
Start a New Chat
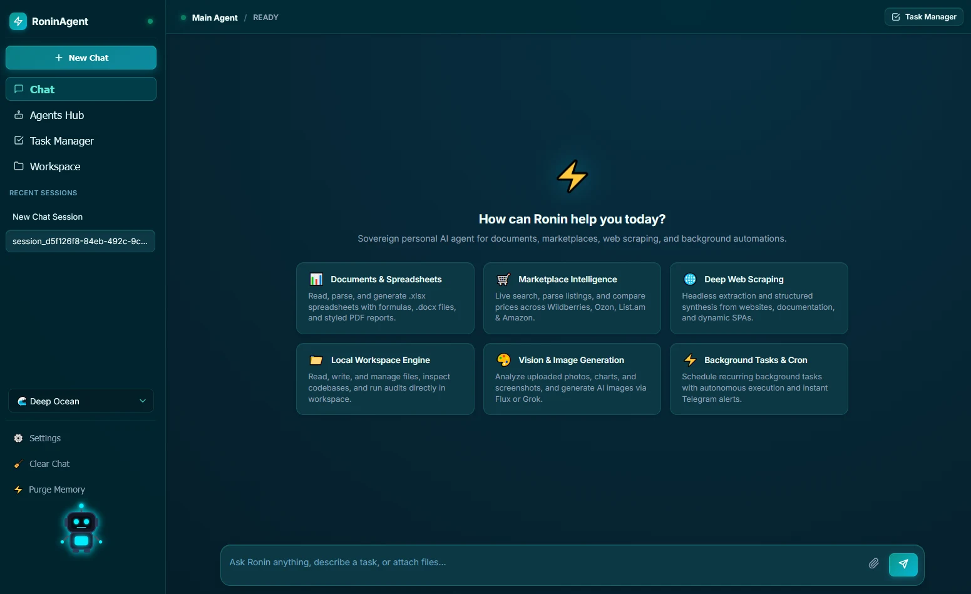(x=81, y=58)
